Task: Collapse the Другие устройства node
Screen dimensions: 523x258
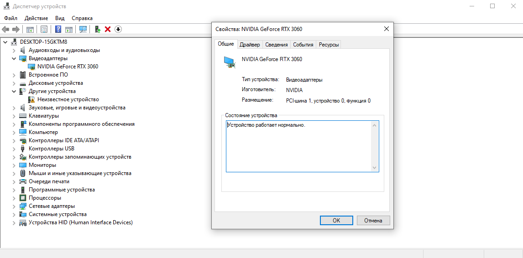Action: (14, 91)
